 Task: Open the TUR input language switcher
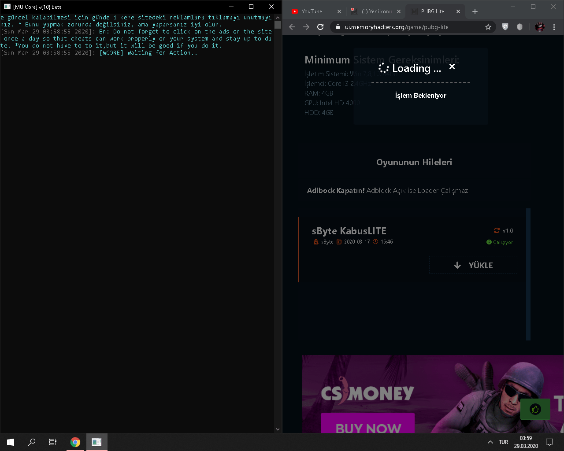click(x=504, y=442)
